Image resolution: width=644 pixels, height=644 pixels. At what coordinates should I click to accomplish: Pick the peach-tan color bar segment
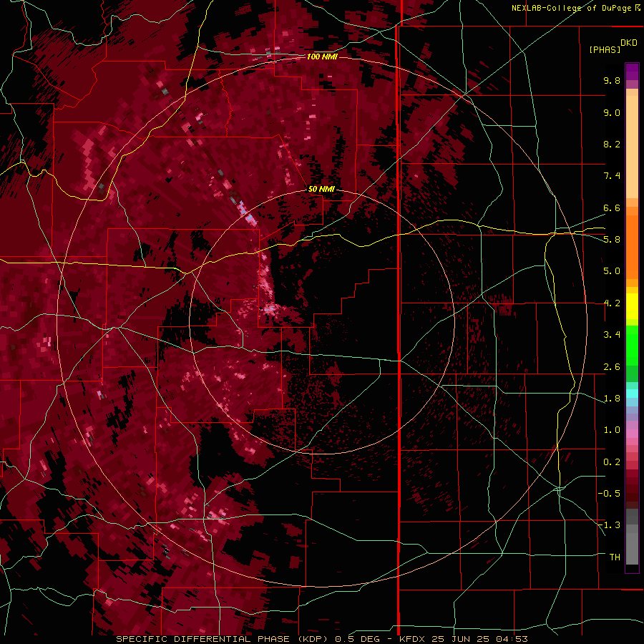pos(632,148)
